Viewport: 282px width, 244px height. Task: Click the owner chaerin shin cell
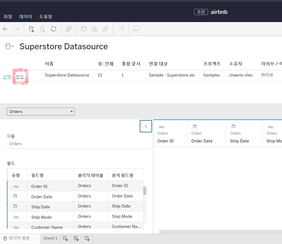(x=241, y=75)
